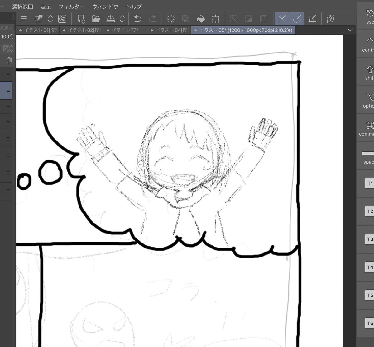Toggle snap to special ruler
374x347 pixels.
click(297, 19)
